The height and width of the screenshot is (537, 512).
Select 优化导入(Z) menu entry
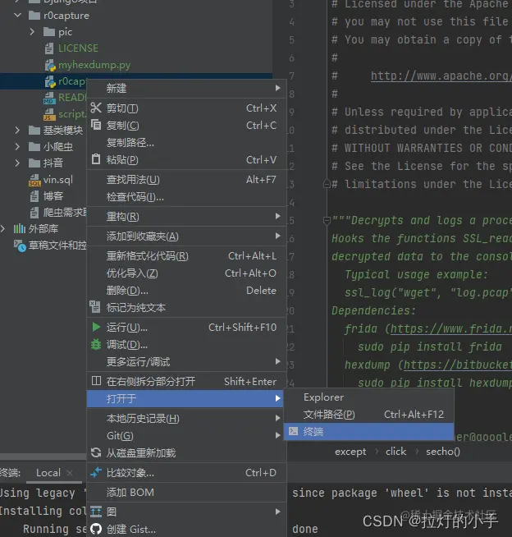click(186, 273)
